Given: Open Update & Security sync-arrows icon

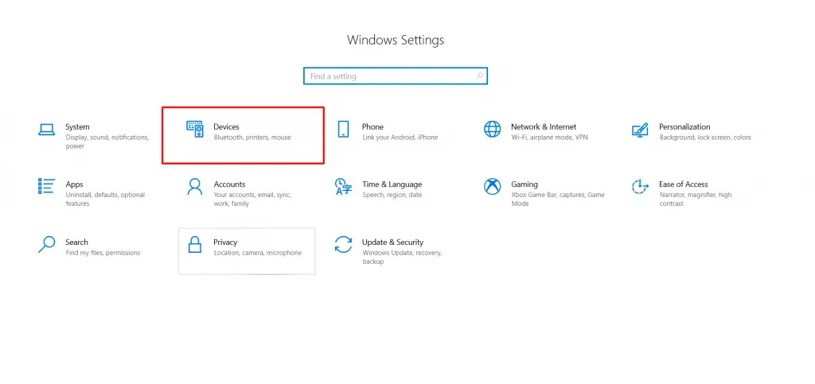Looking at the screenshot, I should (344, 244).
